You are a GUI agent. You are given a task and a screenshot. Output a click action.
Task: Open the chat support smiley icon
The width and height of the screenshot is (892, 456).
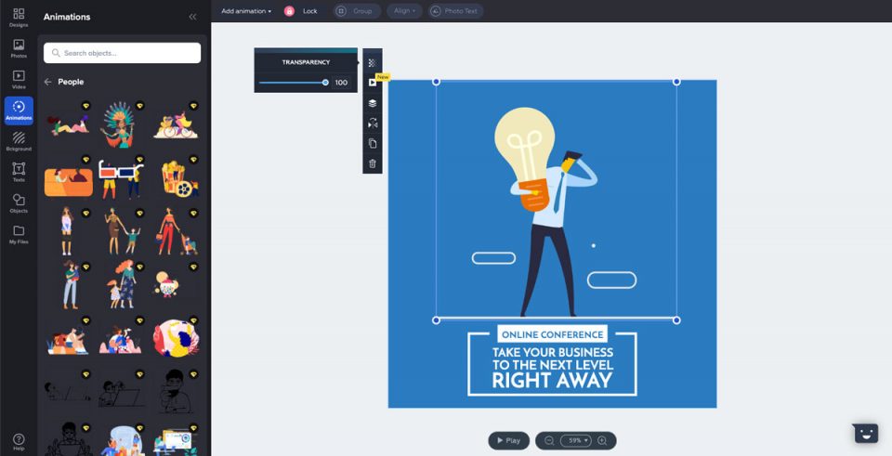tap(865, 434)
